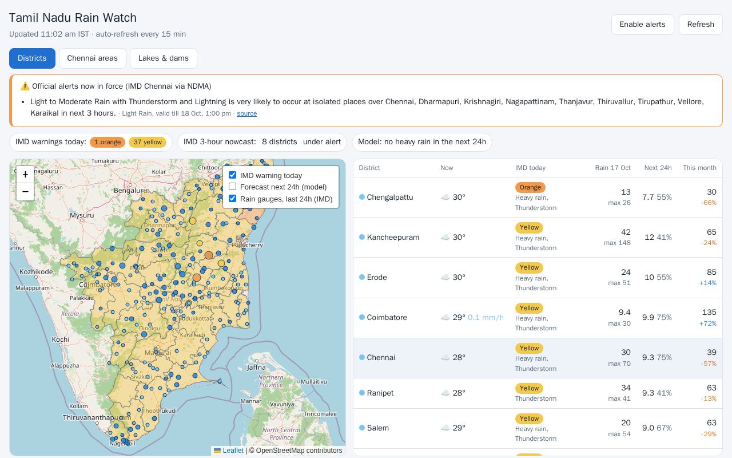Click the "1 orange" warning badge

pos(108,142)
